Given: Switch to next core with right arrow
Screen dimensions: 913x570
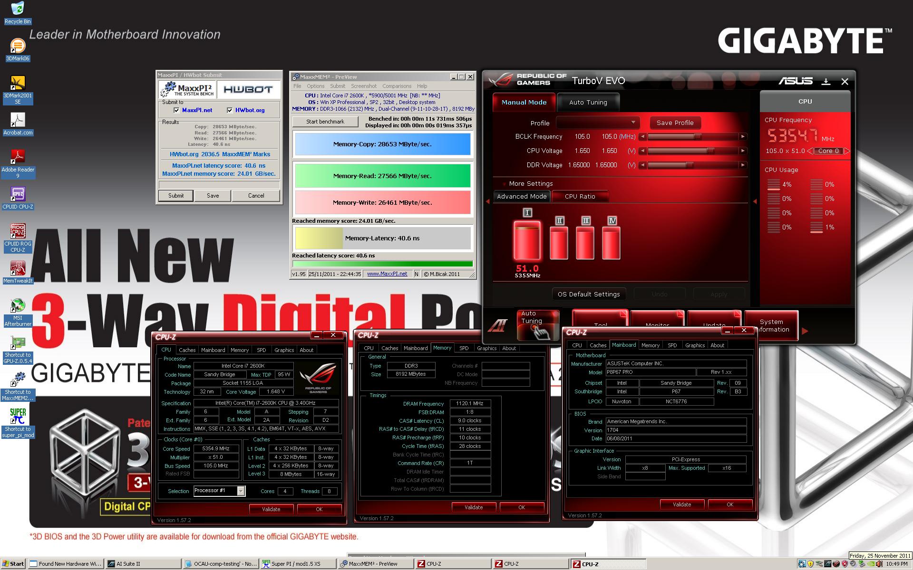Looking at the screenshot, I should coord(847,151).
